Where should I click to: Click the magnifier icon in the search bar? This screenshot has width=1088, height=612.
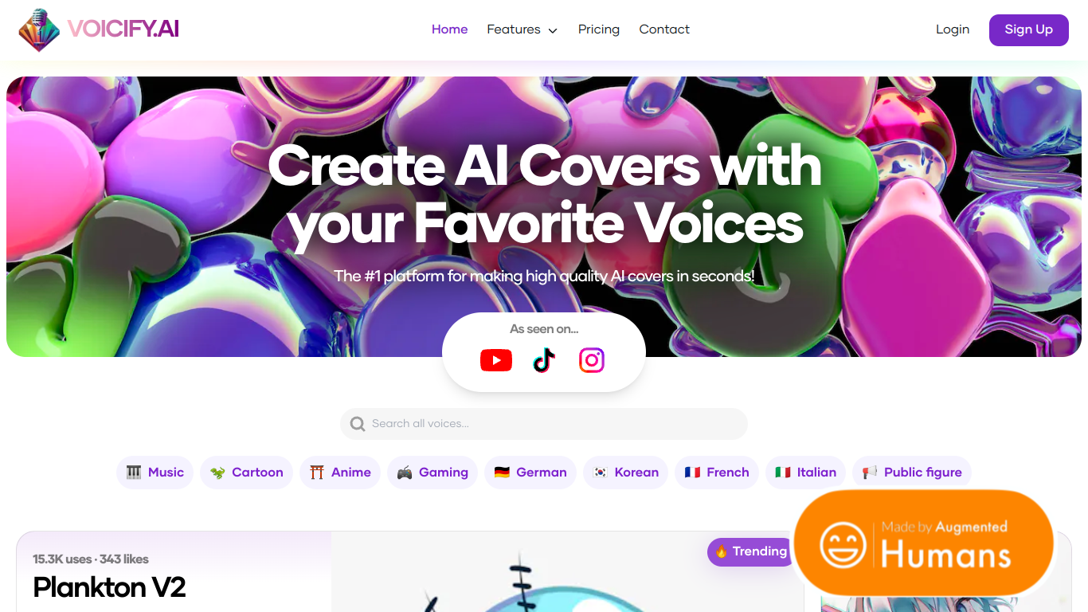coord(358,424)
